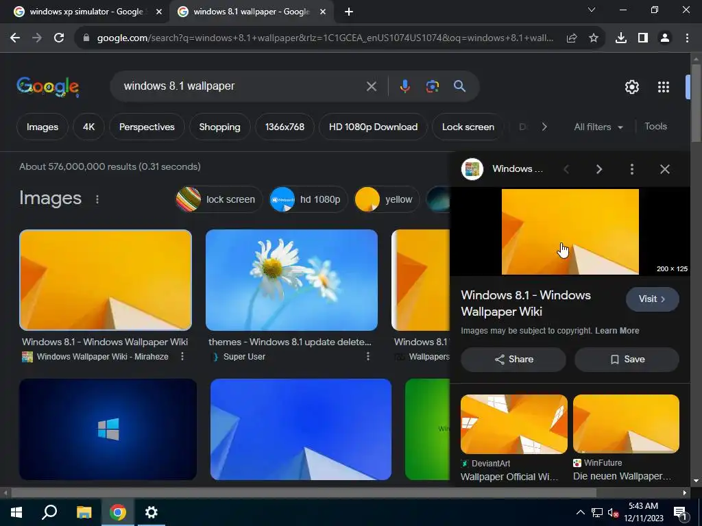Click the address bar URL

coord(325,38)
